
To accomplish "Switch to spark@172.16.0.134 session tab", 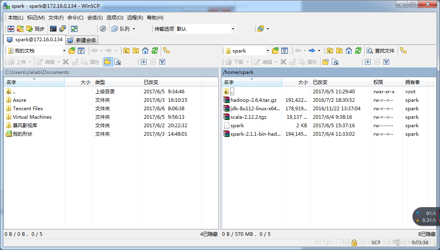I will pos(35,40).
